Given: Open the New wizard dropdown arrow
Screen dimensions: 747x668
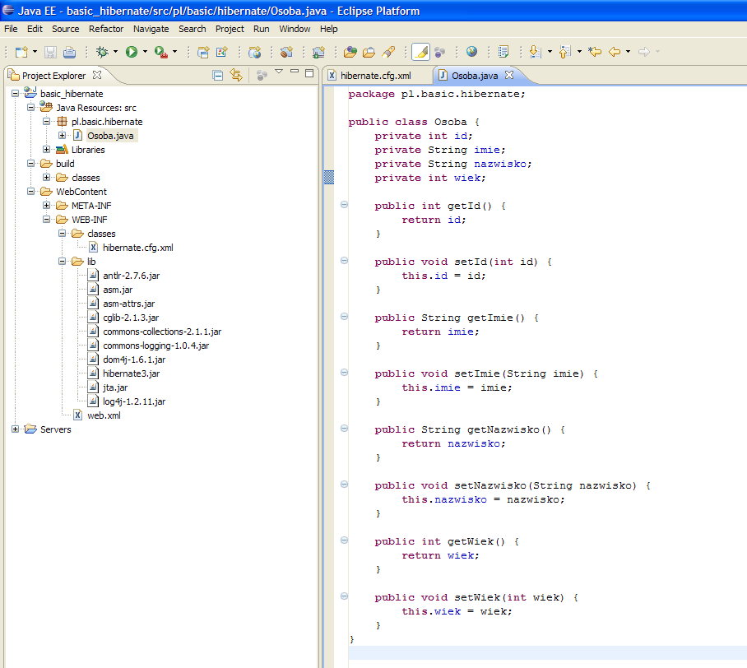Looking at the screenshot, I should point(35,52).
